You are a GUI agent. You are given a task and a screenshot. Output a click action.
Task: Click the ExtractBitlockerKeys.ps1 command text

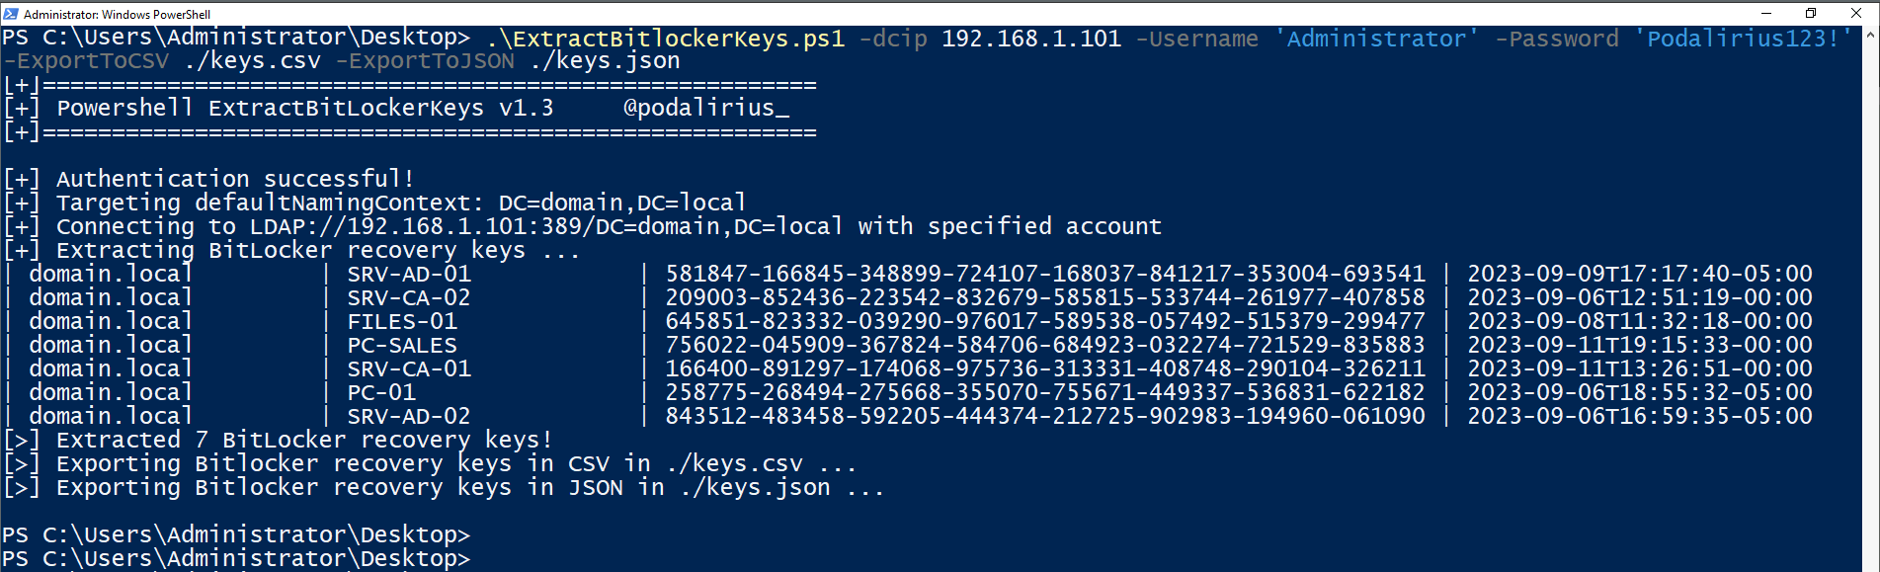click(x=666, y=39)
